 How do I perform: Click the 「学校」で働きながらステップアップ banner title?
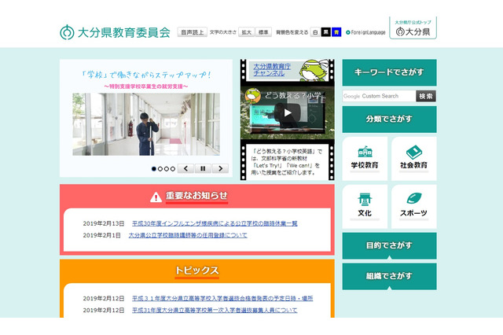[x=146, y=75]
